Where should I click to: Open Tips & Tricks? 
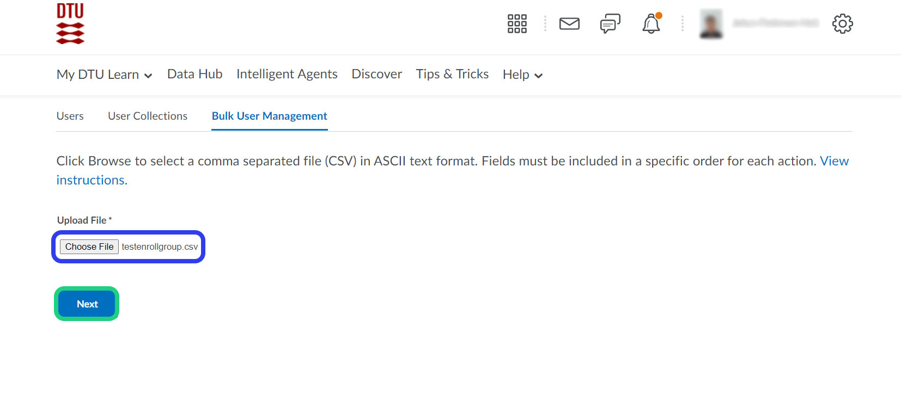tap(452, 74)
